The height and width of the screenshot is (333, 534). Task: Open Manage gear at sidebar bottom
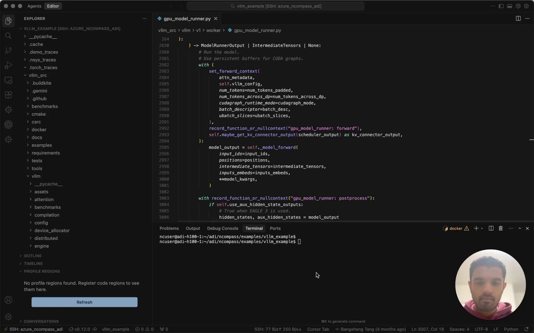pyautogui.click(x=8, y=317)
